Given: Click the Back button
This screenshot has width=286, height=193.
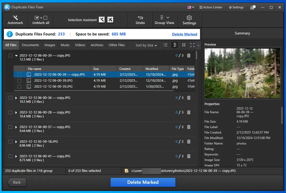Looking at the screenshot, I should [17, 182].
